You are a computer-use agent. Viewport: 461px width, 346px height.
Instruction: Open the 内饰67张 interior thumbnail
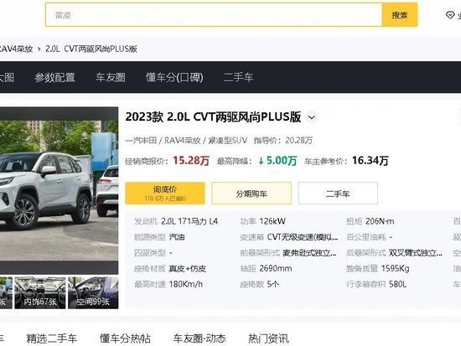click(x=40, y=292)
